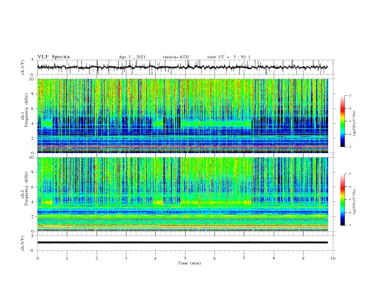Viewport: 375px width, 290px height.
Task: Click the "-3" tick on lower color bar
Action: [349, 174]
